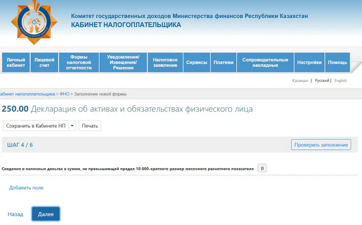Image resolution: width=362 pixels, height=225 pixels.
Task: Open the Личный кабинет menu
Action: click(16, 63)
